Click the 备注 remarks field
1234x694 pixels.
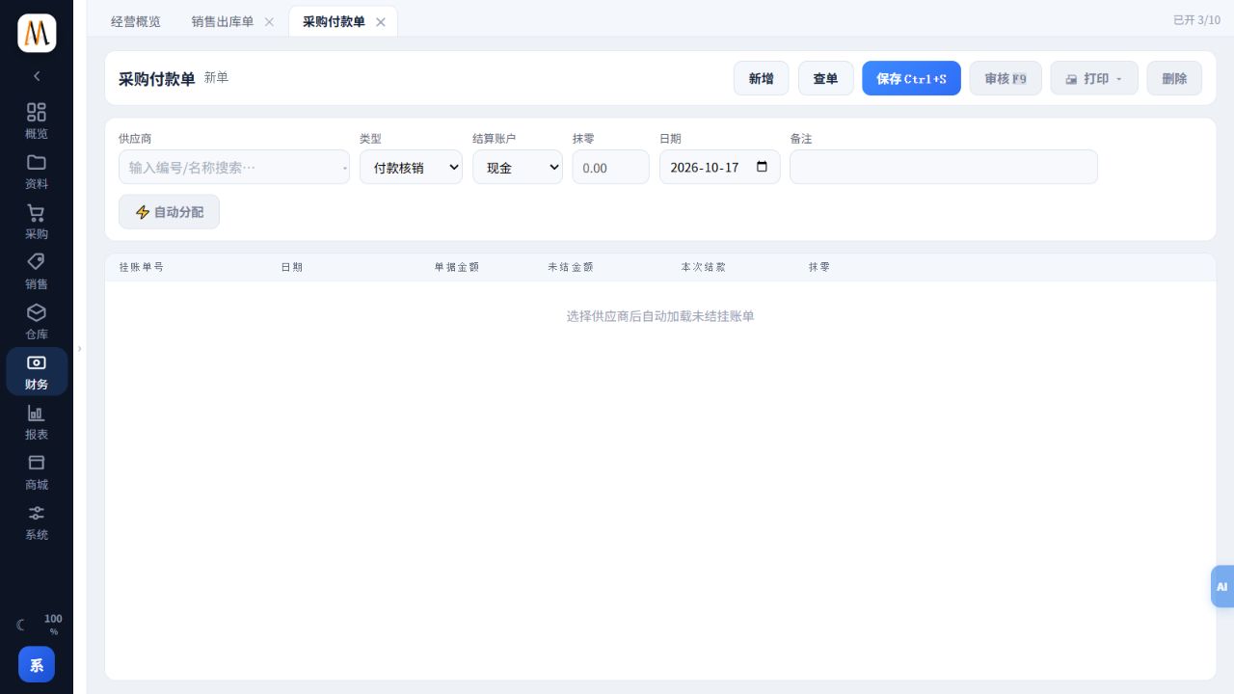[944, 167]
